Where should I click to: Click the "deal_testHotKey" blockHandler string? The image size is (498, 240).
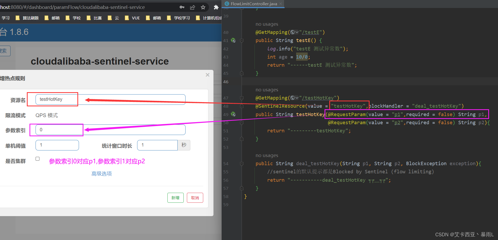tap(436, 106)
